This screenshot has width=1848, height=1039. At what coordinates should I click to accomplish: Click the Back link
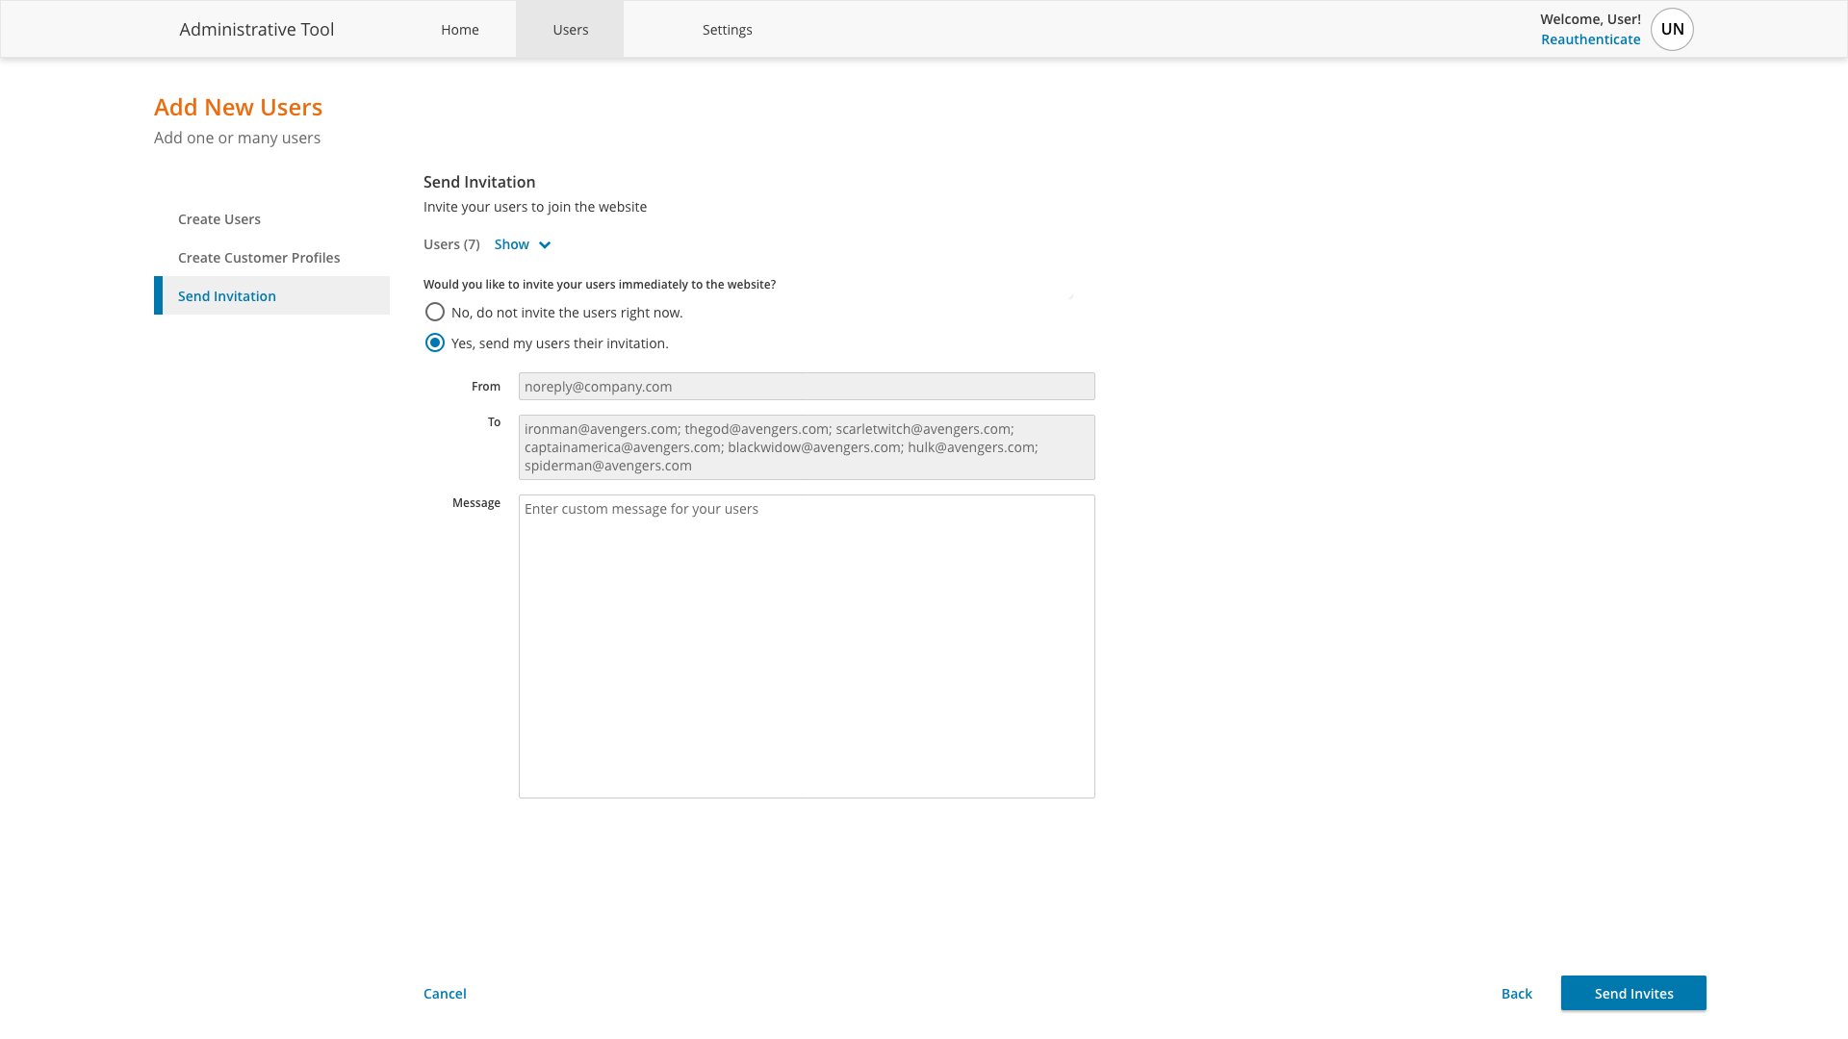click(x=1516, y=993)
